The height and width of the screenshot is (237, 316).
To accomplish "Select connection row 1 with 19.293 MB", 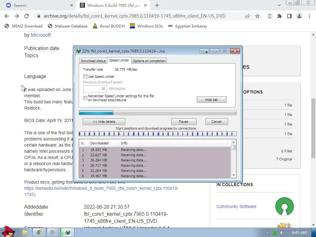I will 155,150.
